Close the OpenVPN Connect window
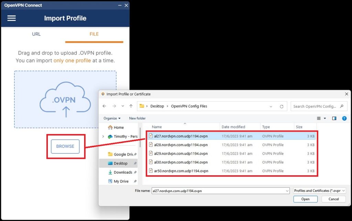The width and height of the screenshot is (352, 221). coord(126,5)
